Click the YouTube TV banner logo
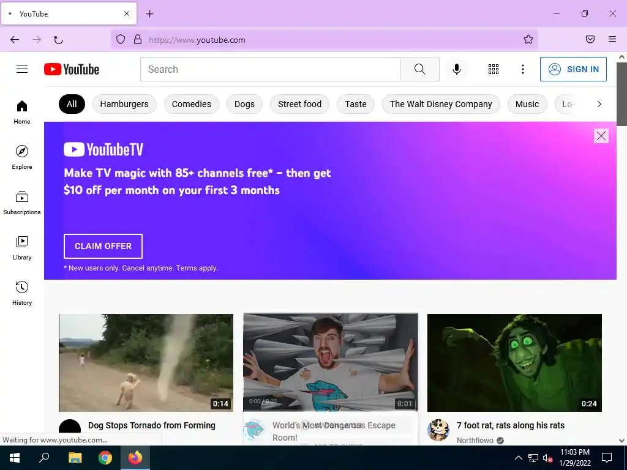 click(103, 149)
